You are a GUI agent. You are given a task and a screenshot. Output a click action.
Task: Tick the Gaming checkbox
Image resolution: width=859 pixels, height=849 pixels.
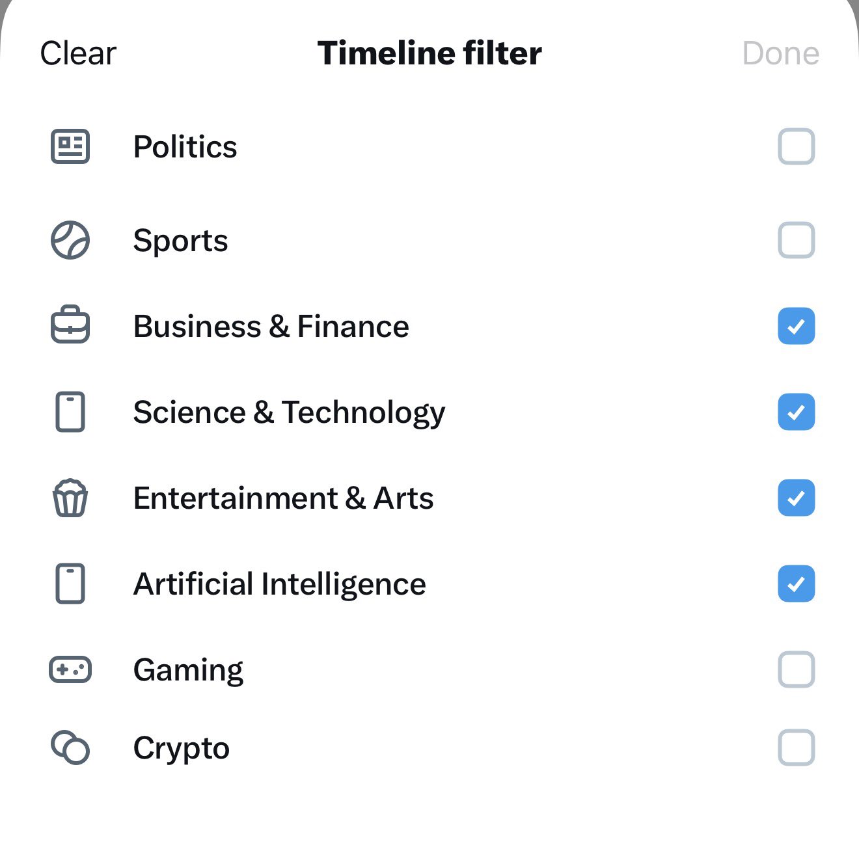tap(796, 669)
